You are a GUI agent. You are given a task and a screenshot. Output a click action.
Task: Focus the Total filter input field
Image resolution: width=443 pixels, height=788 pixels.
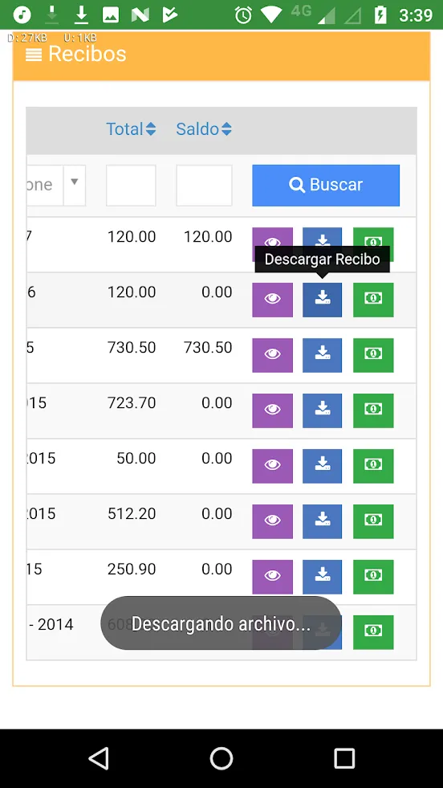131,186
